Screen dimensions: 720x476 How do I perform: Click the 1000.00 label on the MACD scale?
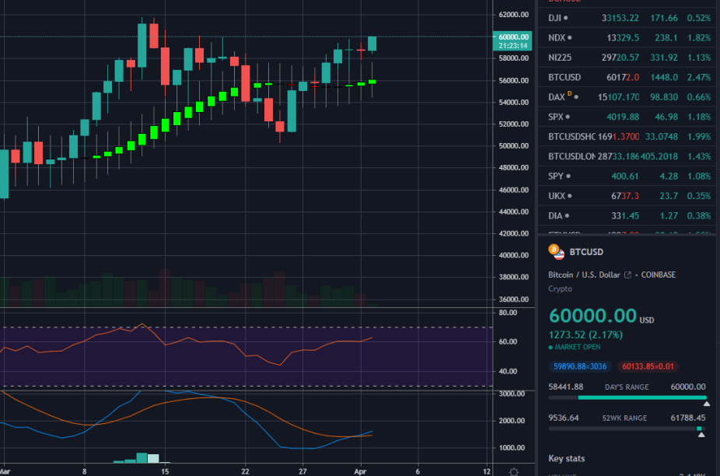coord(512,447)
